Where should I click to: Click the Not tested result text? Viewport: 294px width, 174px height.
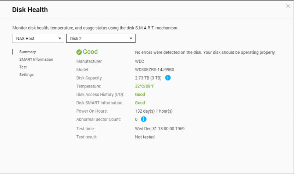point(145,137)
